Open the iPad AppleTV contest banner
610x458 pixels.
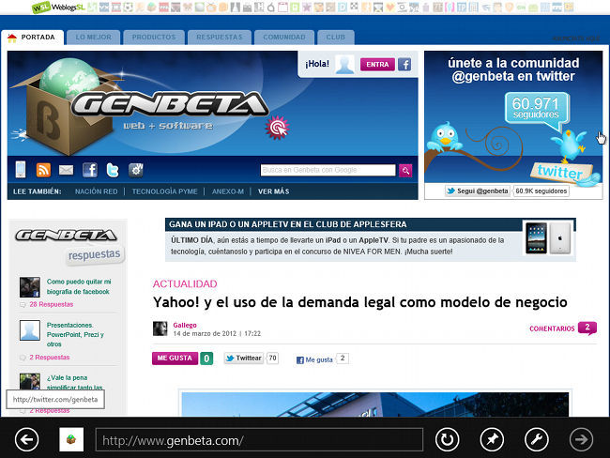pos(371,239)
